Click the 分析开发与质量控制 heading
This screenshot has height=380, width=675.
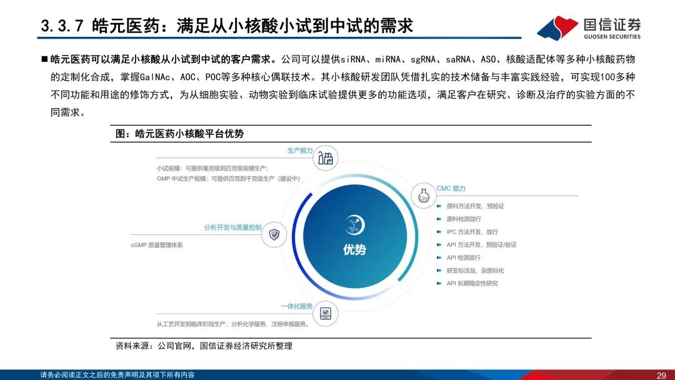point(232,227)
